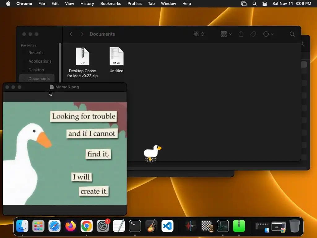Launch GarageBand from the Dock
317x238 pixels.
pos(151,226)
